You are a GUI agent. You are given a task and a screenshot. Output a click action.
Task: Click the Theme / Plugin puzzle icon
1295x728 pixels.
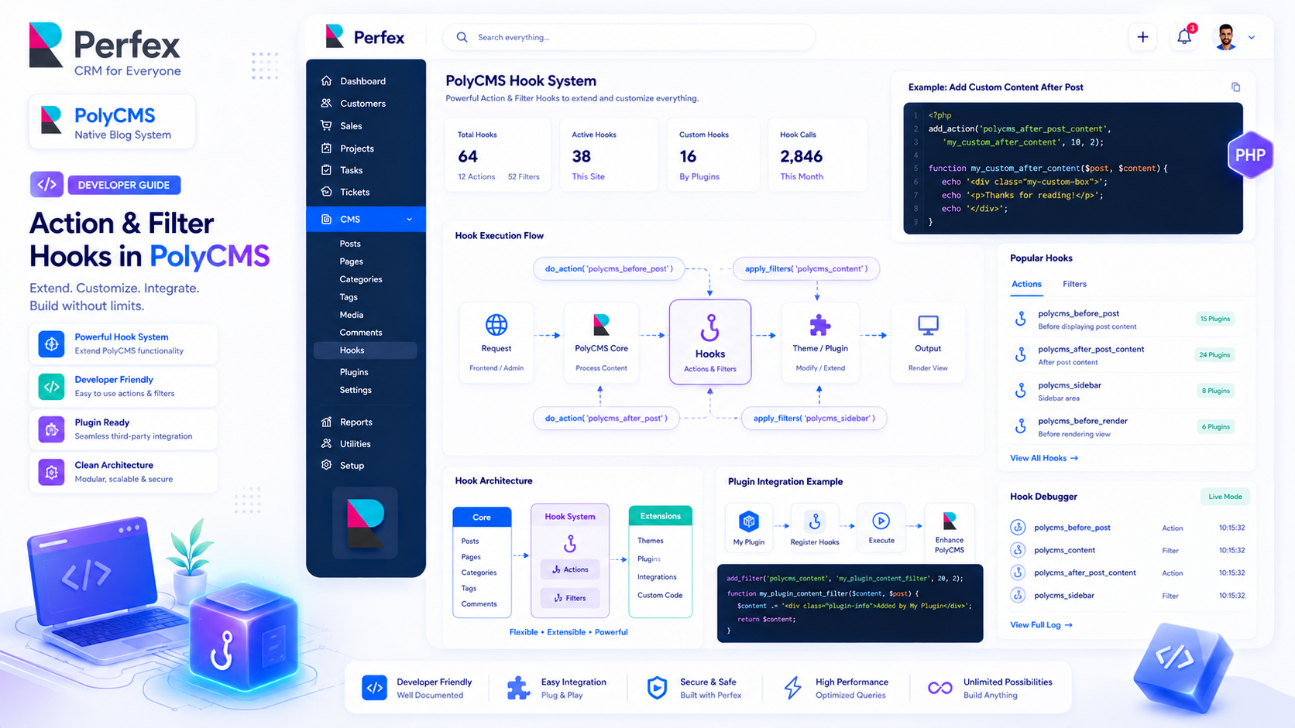coord(819,325)
